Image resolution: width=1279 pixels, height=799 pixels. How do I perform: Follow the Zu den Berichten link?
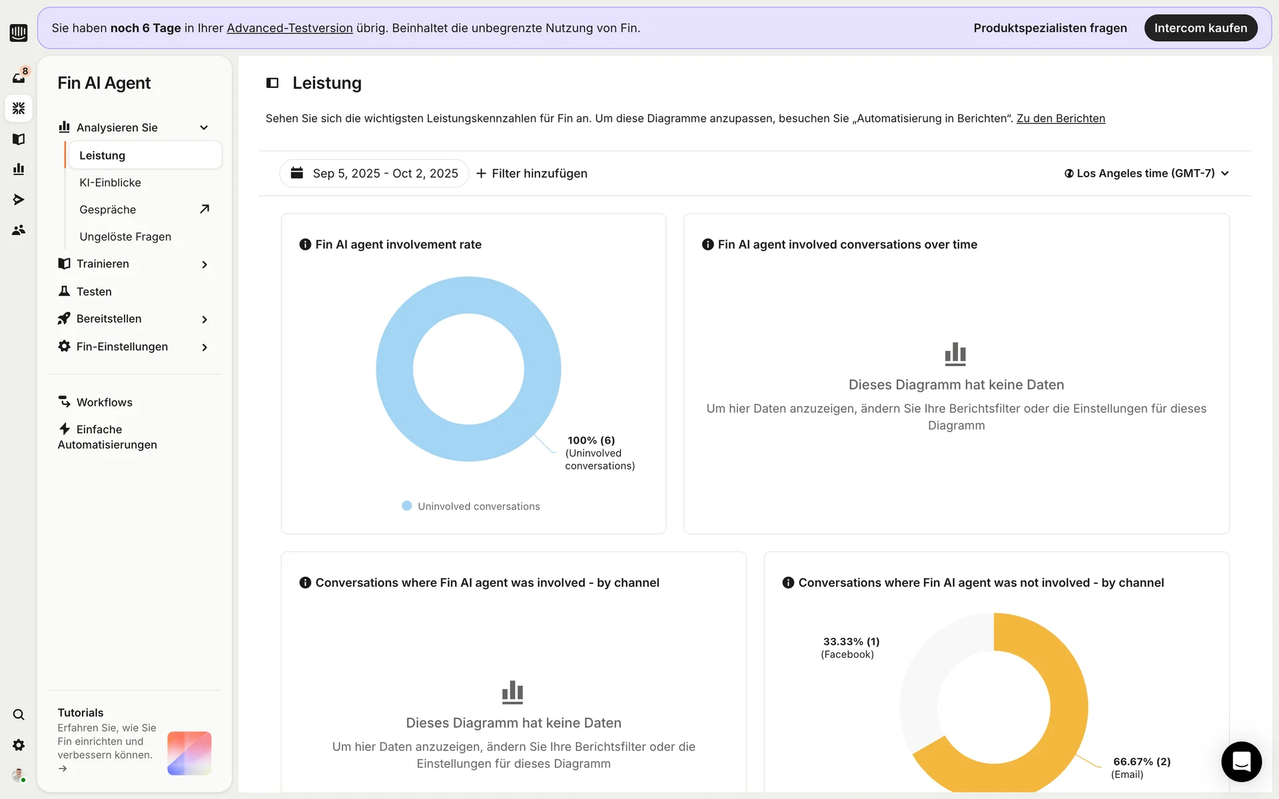point(1061,119)
